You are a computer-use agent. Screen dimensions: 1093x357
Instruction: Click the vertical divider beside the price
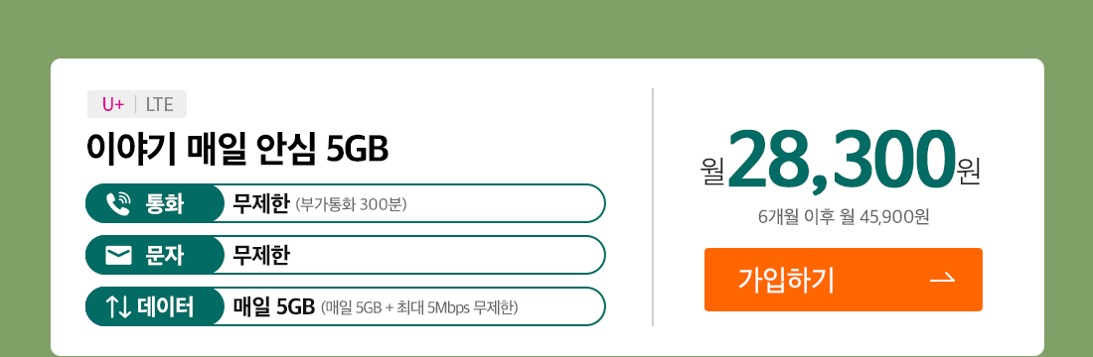click(x=653, y=206)
